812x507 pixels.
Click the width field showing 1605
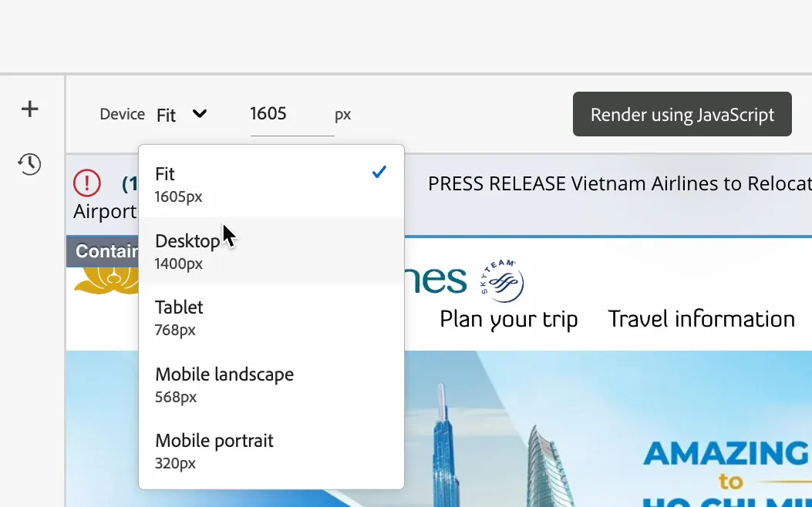[292, 114]
